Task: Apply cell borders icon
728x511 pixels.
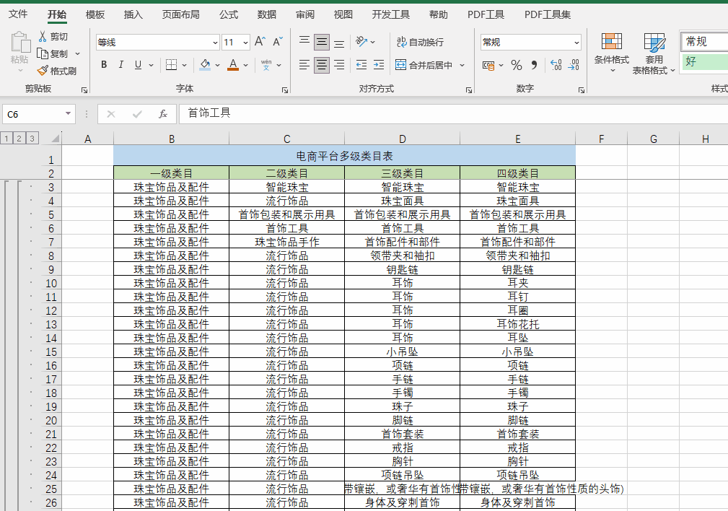Action: coord(171,64)
